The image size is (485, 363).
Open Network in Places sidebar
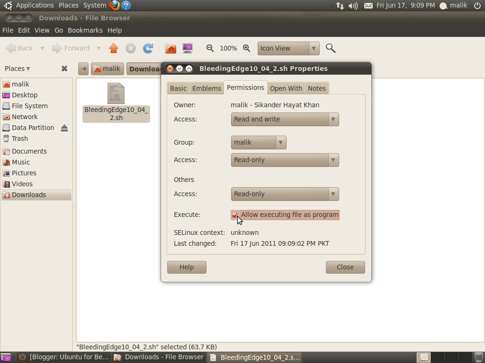25,117
